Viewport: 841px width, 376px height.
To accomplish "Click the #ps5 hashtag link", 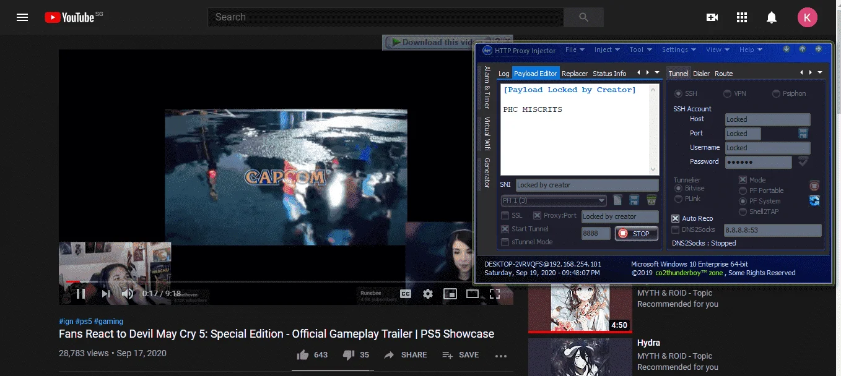I will 84,322.
